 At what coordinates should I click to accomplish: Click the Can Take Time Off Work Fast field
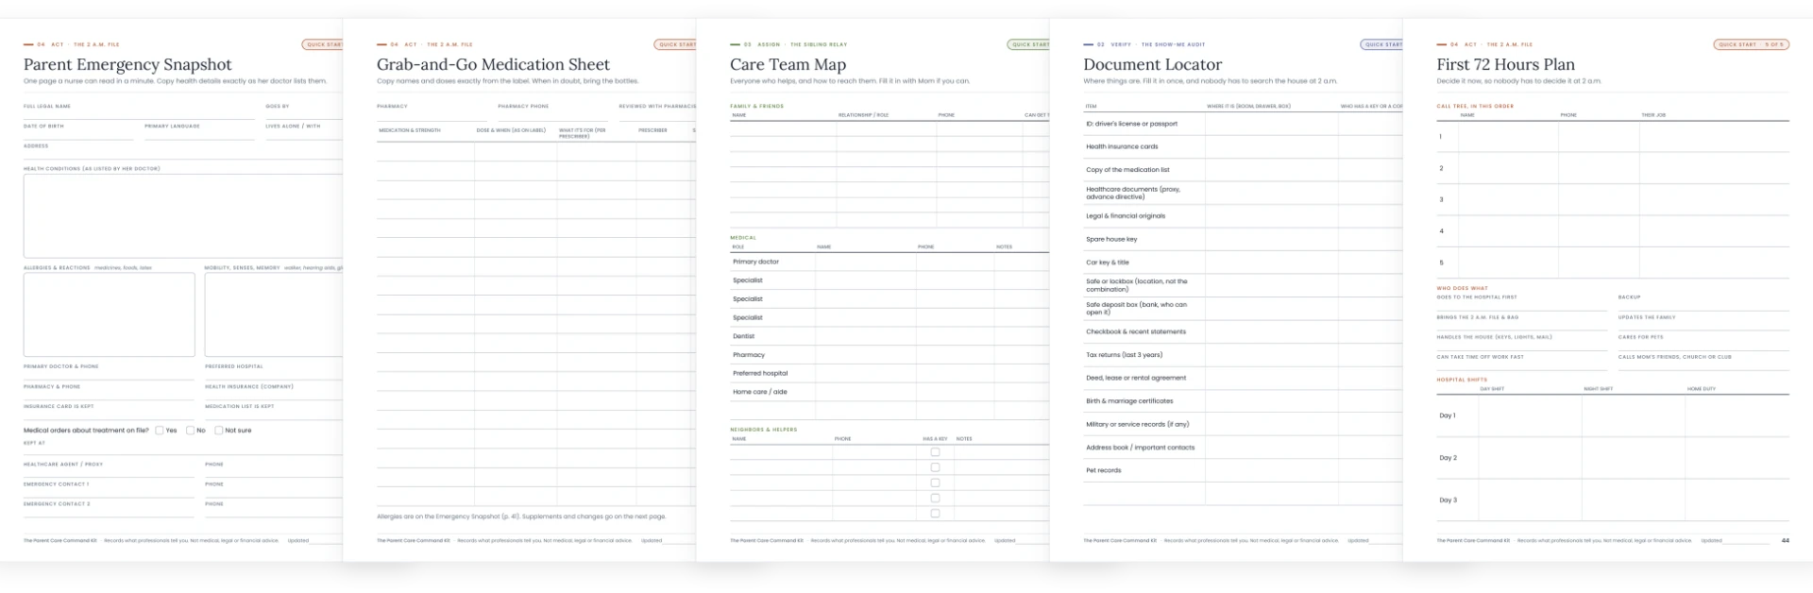coord(1521,362)
